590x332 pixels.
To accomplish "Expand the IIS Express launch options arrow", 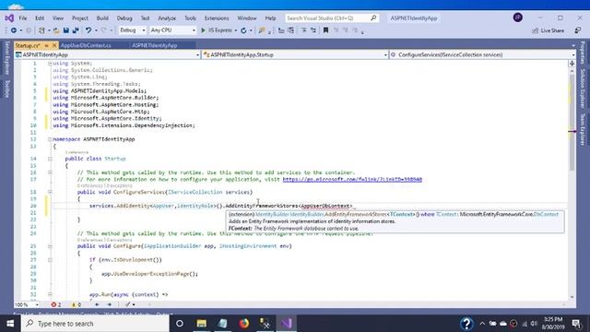I will coord(236,30).
